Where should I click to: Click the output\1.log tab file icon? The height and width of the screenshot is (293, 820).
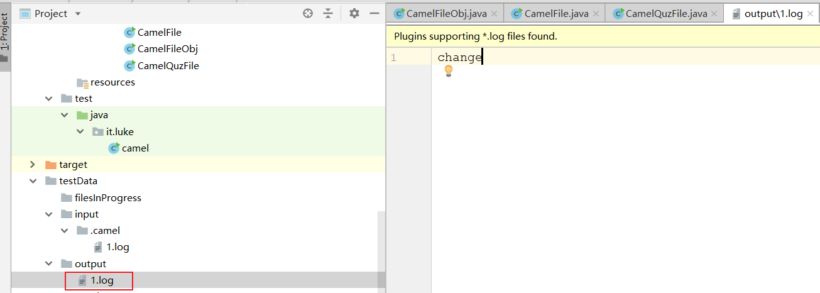pyautogui.click(x=736, y=14)
